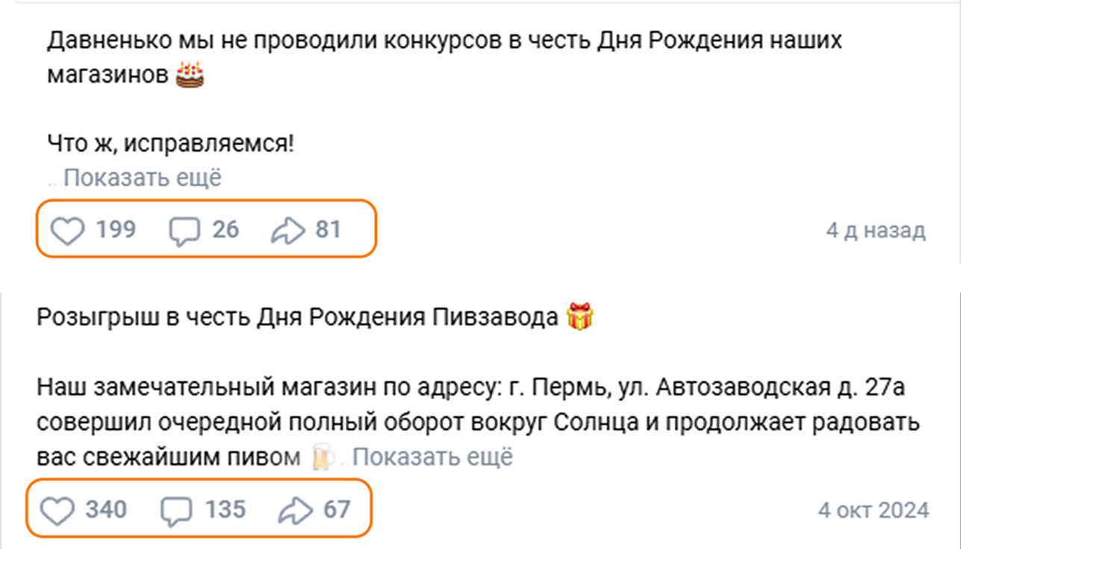
Task: Open post dated 4 д назад
Action: point(875,231)
